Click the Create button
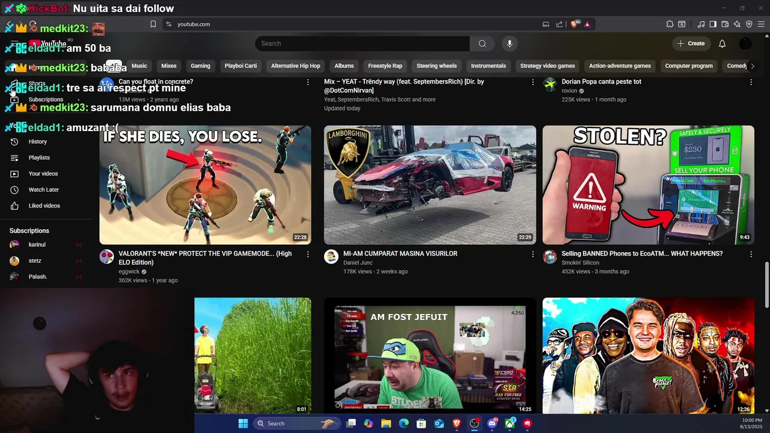Image resolution: width=770 pixels, height=433 pixels. [x=691, y=43]
